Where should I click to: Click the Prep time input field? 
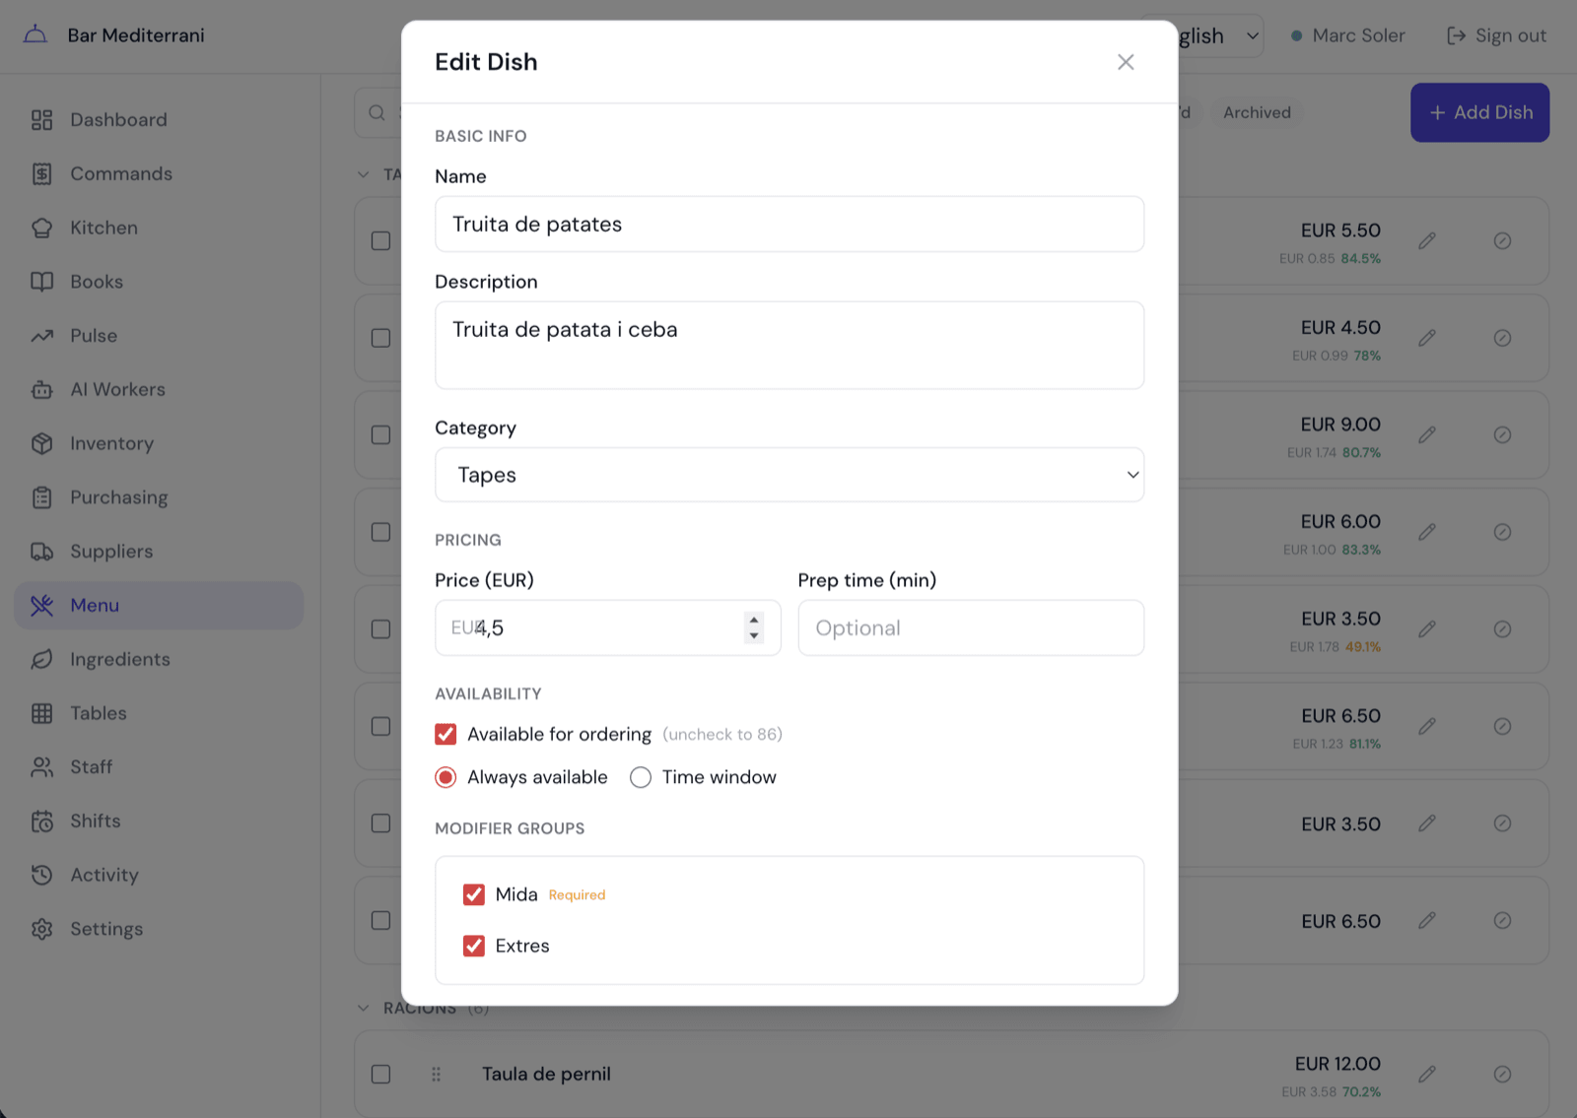[971, 628]
